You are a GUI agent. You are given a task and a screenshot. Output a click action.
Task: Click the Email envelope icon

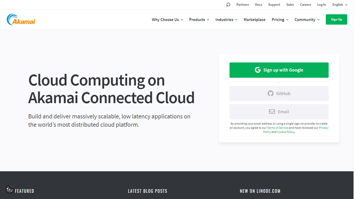pos(272,112)
